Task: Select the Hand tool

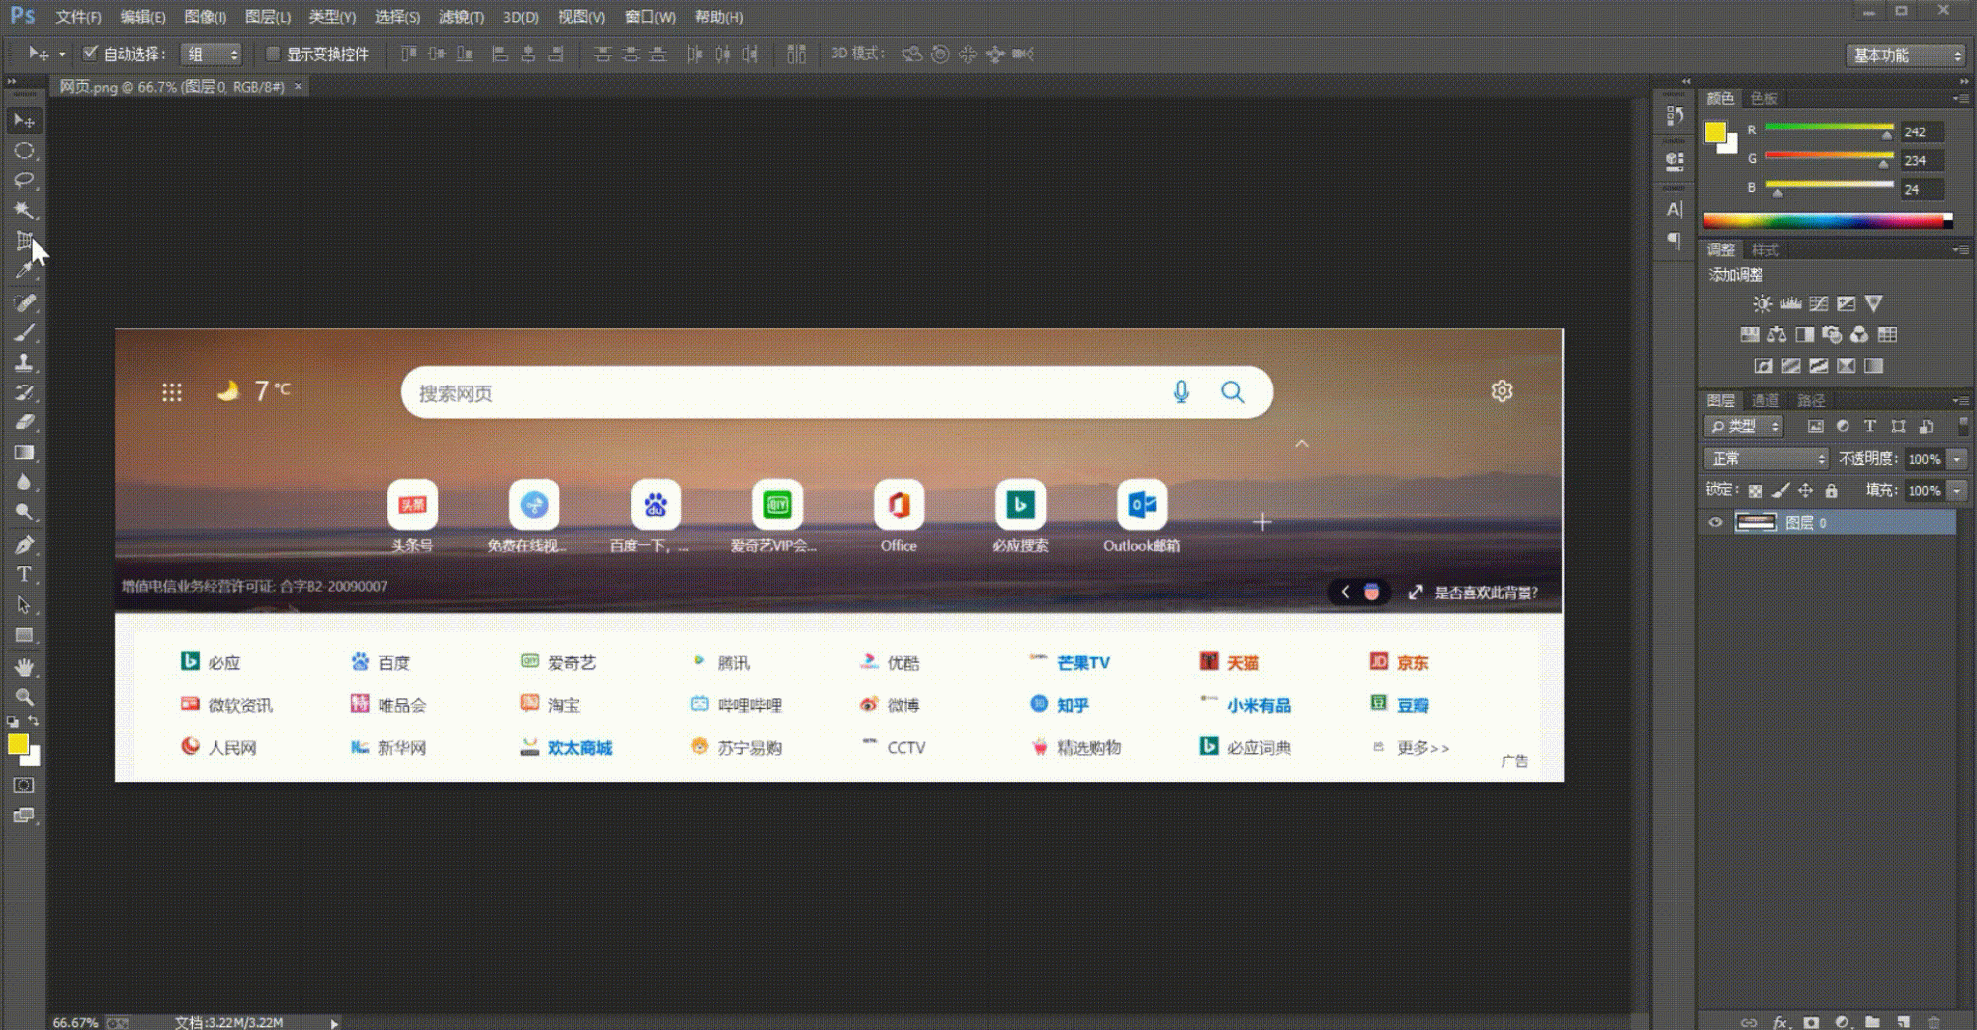Action: (x=24, y=667)
